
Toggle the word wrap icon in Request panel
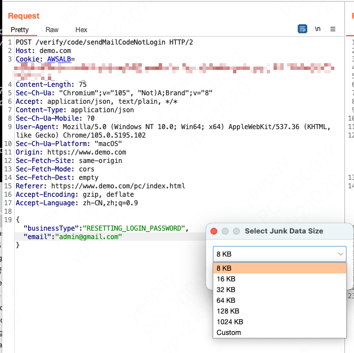point(302,29)
